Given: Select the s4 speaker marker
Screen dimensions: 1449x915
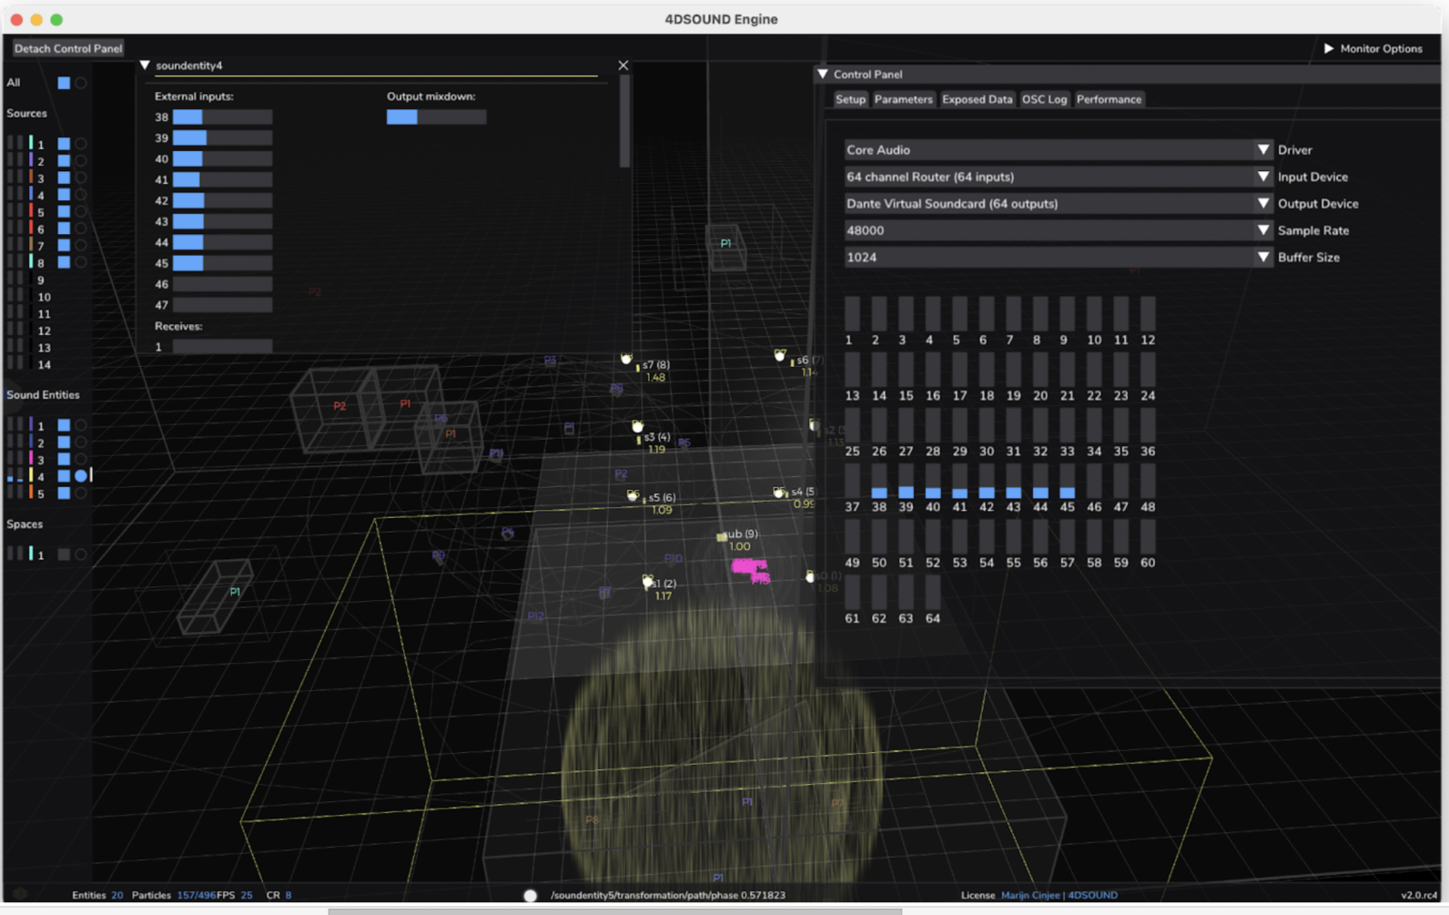Looking at the screenshot, I should point(779,493).
